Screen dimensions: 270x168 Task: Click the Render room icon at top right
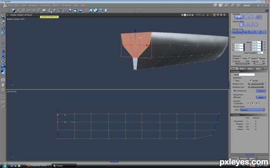coord(238,5)
